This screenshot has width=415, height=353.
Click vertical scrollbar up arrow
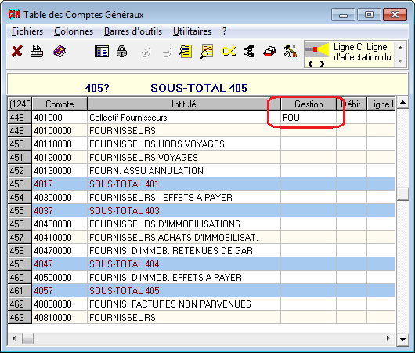coord(402,103)
